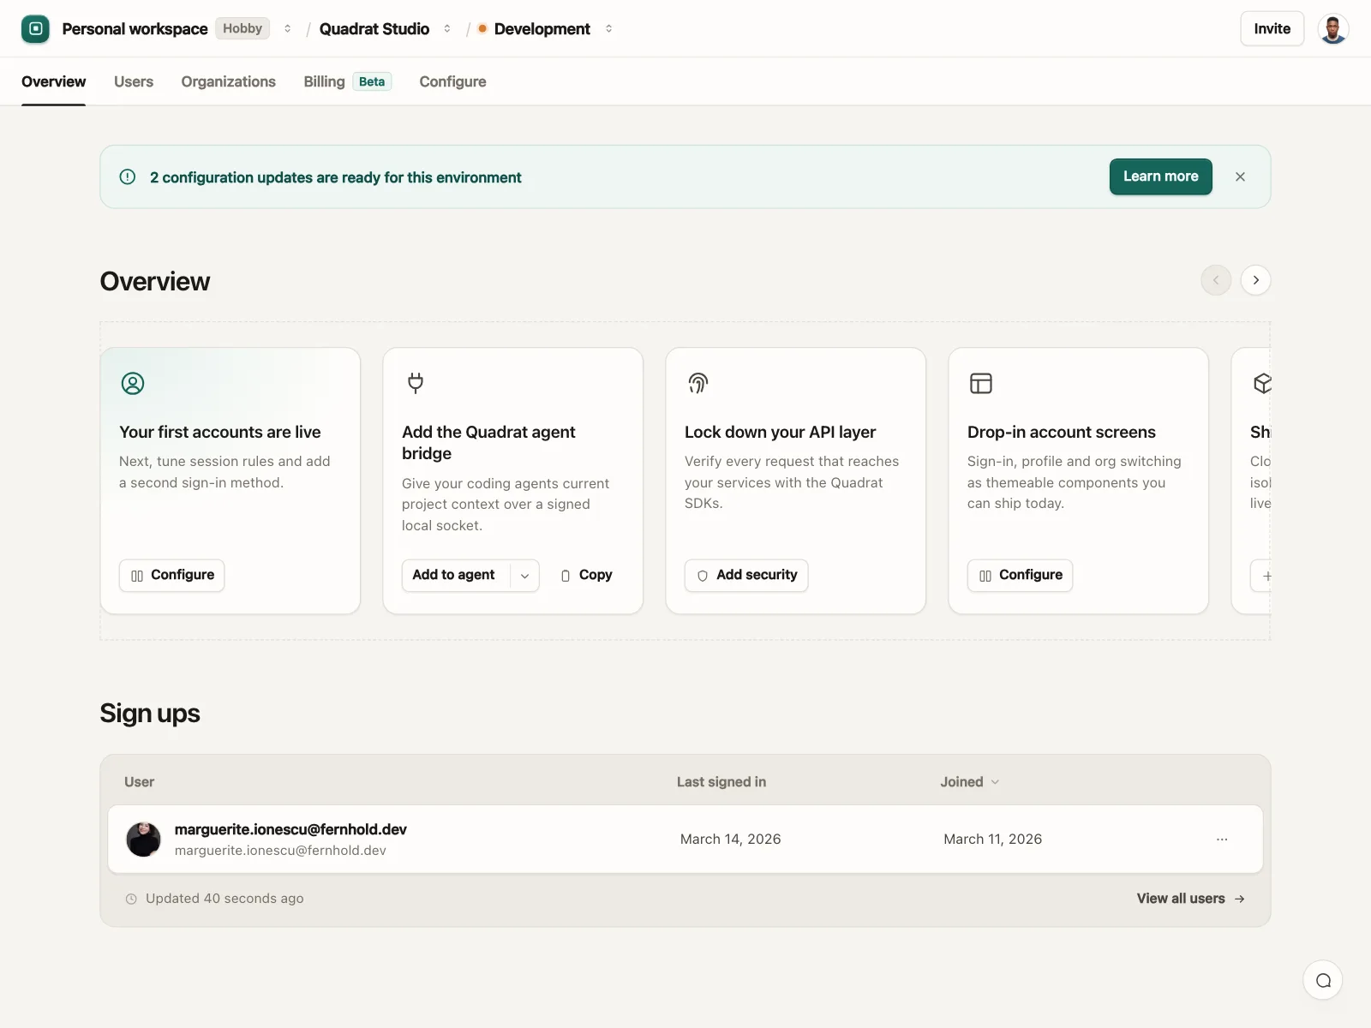Open the Organizations tab

229,81
